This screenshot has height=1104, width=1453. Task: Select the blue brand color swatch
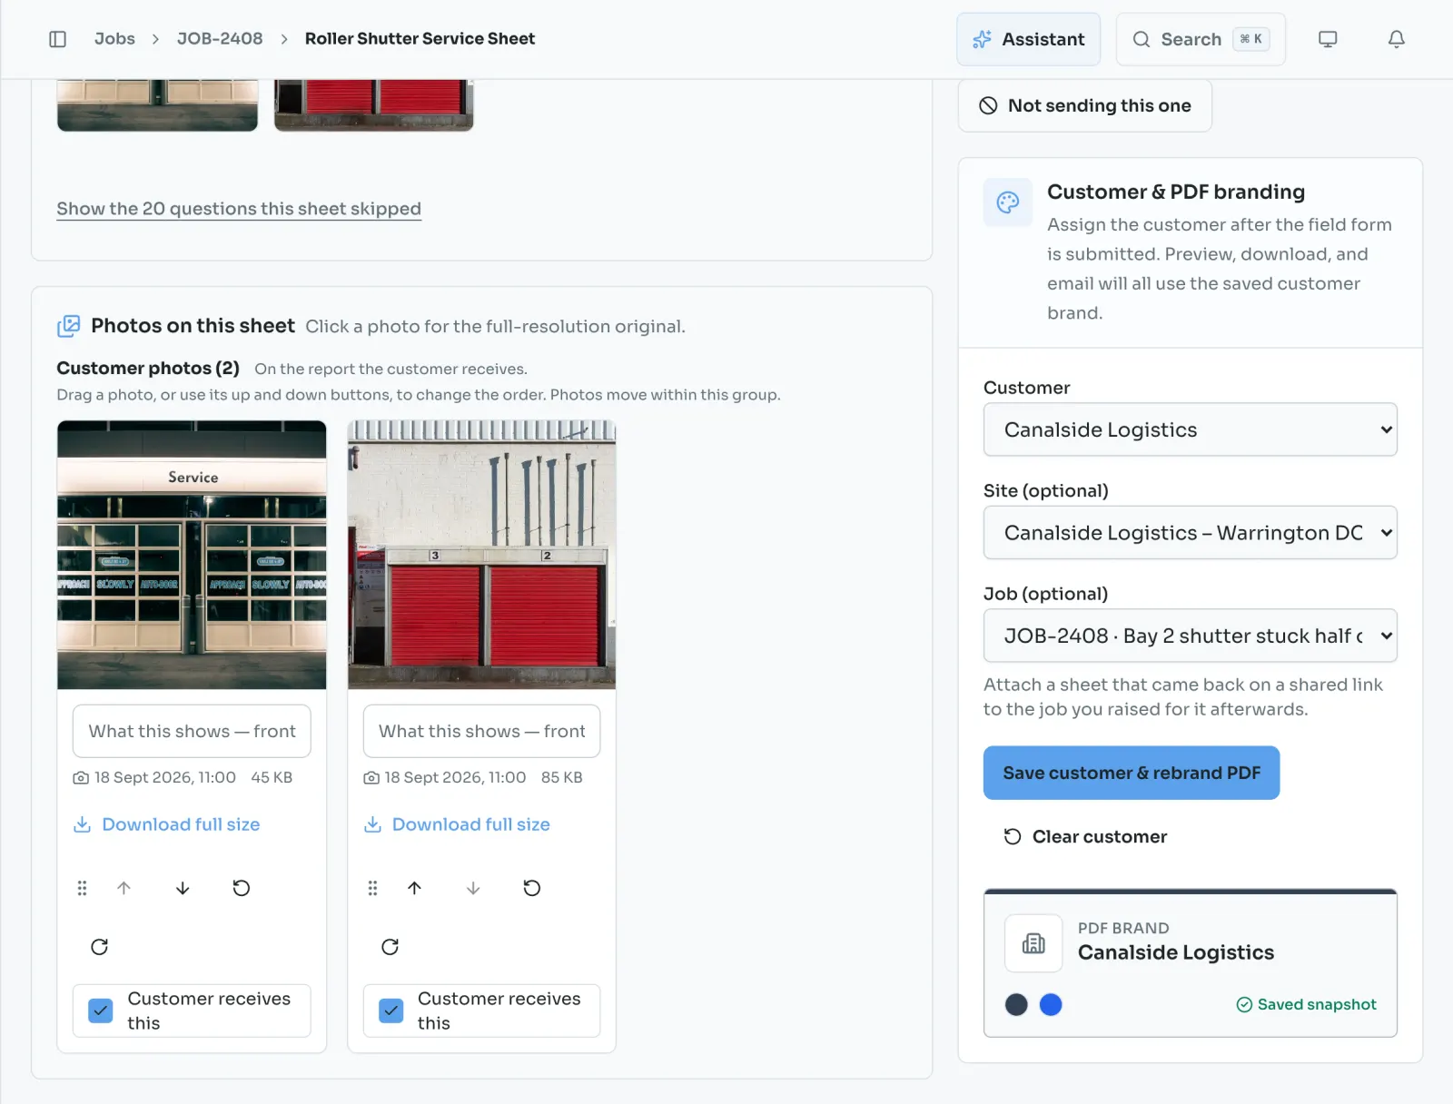pos(1051,1004)
